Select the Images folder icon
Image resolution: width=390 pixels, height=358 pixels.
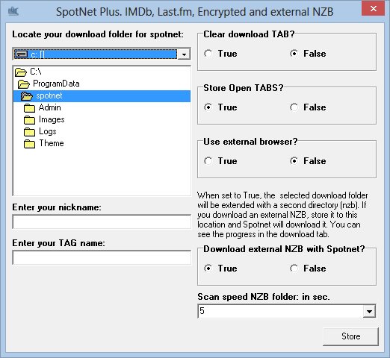(x=29, y=120)
